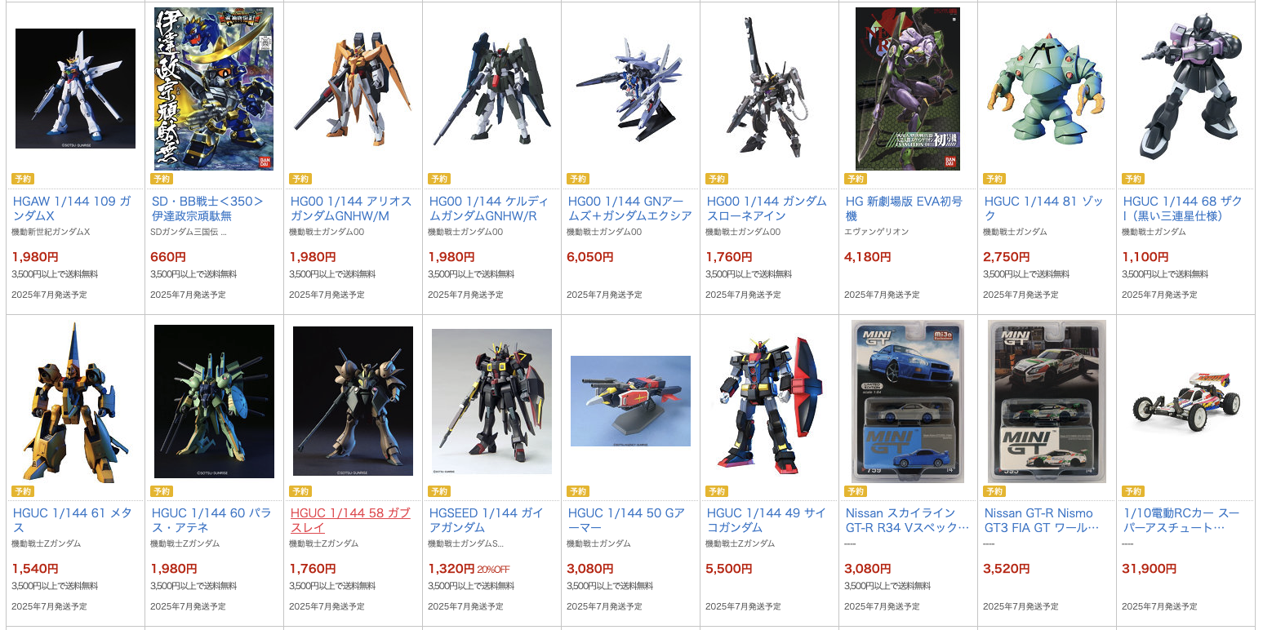This screenshot has width=1263, height=630.
Task: Click the 伊達政宗頑駄無 box art thumbnail
Action: [x=214, y=89]
